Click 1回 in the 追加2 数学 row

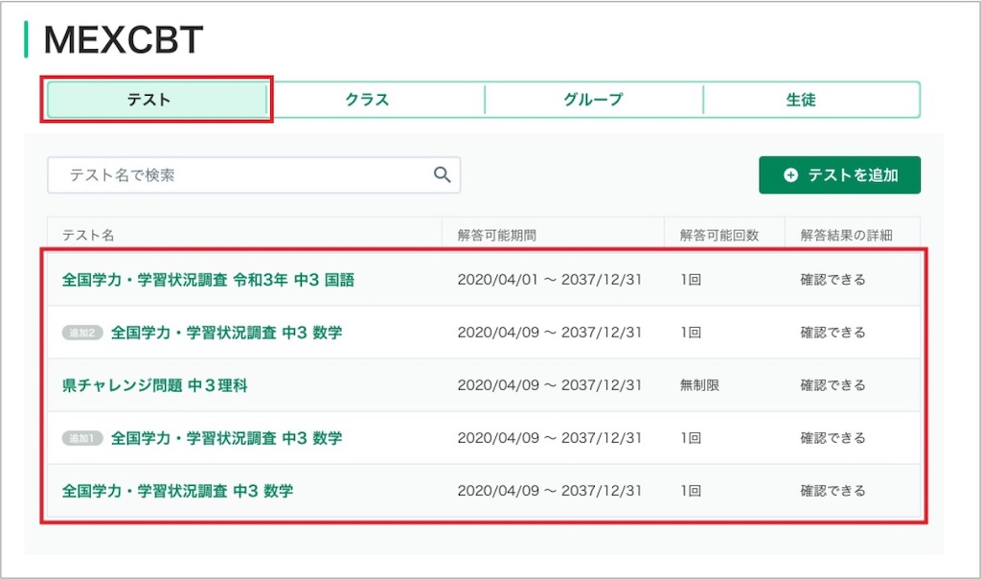[691, 333]
